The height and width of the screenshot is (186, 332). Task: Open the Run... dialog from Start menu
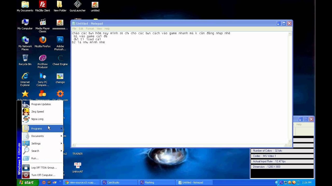[x=43, y=158]
